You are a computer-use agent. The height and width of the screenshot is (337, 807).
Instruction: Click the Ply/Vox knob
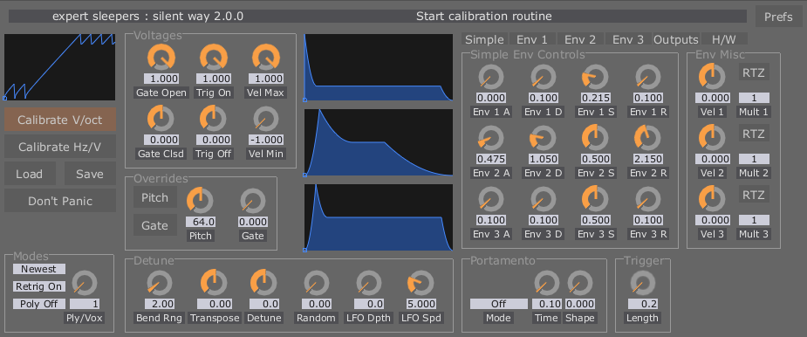[85, 284]
